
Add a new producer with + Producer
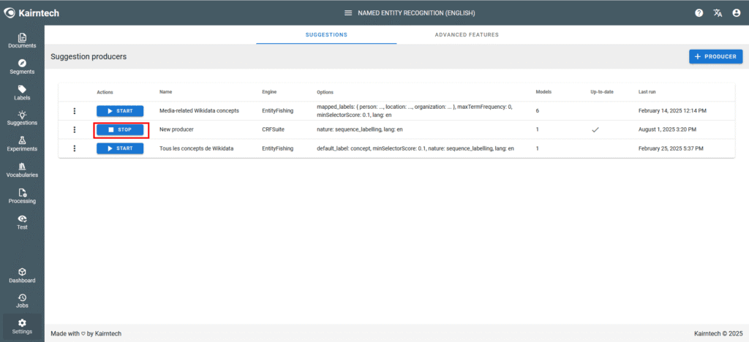pyautogui.click(x=715, y=56)
